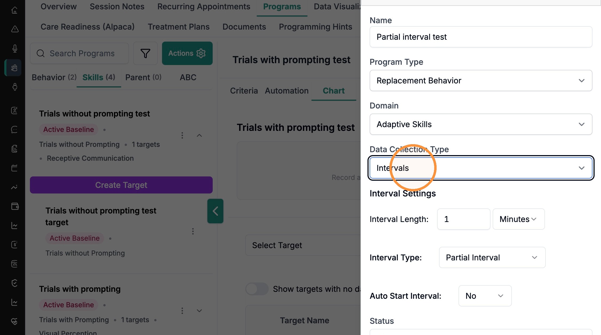The height and width of the screenshot is (335, 601).
Task: Select the microphone icon in sidebar
Action: coord(15,48)
